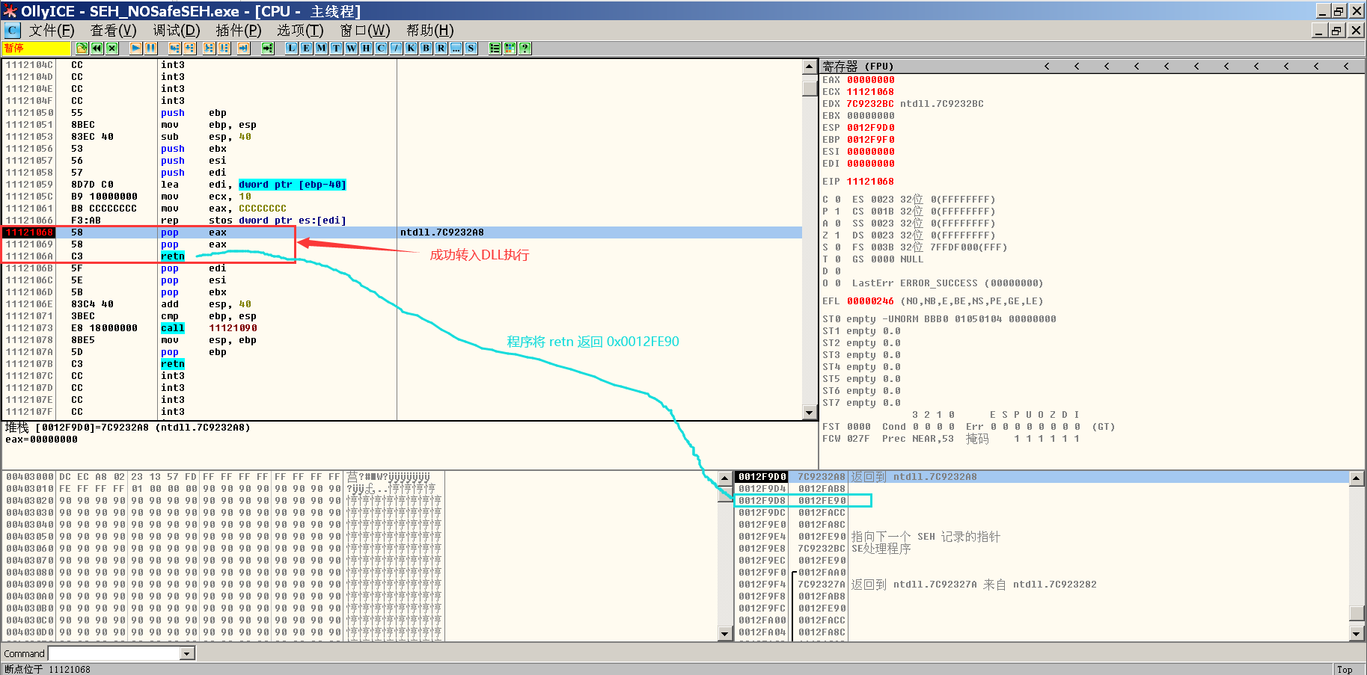This screenshot has width=1367, height=675.
Task: Expand the Command box dropdown arrow
Action: coord(187,653)
